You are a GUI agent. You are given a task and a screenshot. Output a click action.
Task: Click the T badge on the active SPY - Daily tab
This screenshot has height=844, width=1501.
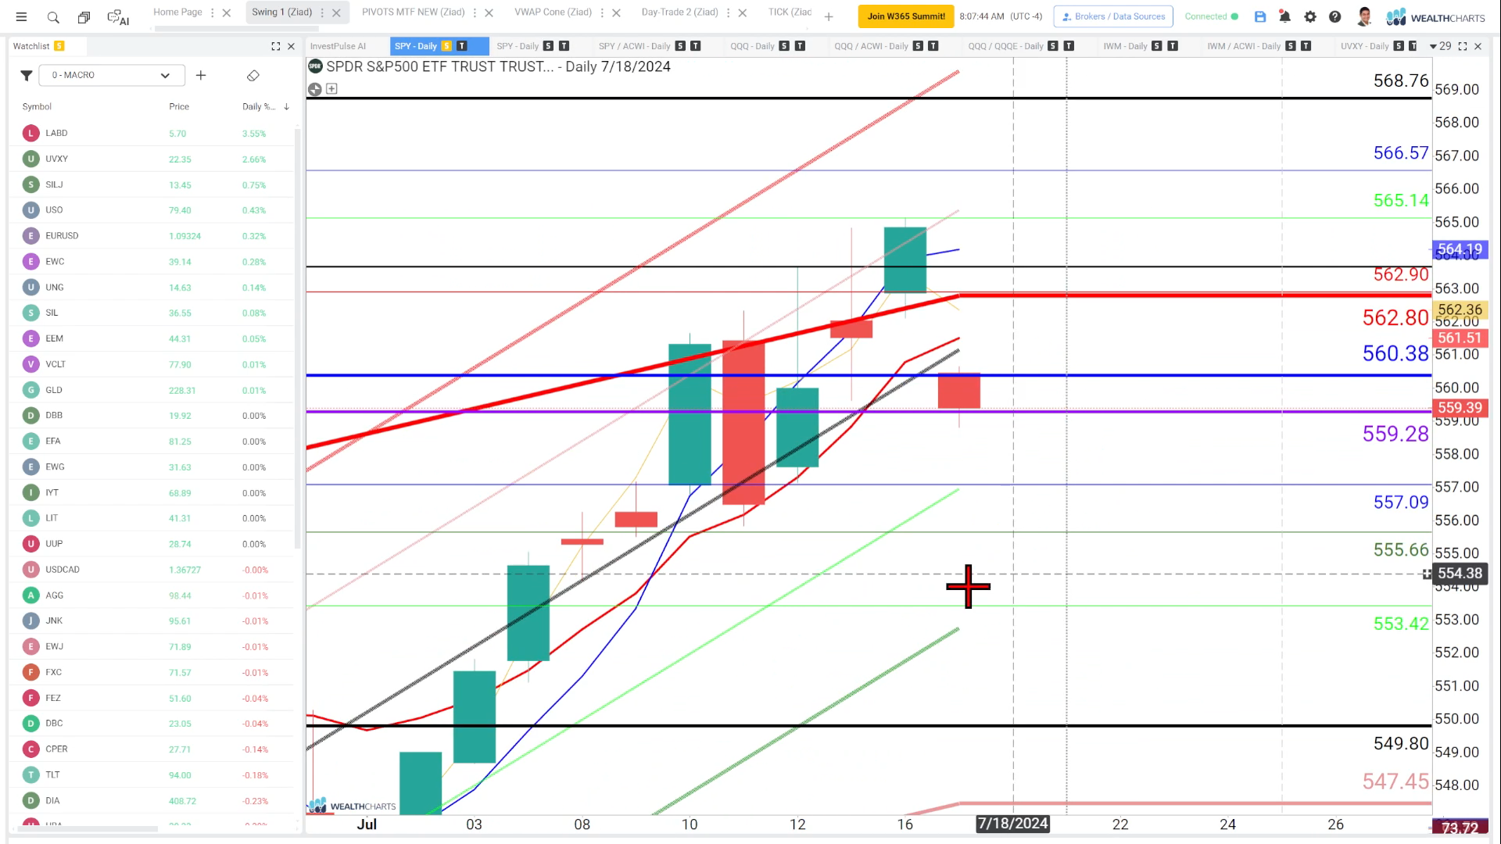pos(462,46)
